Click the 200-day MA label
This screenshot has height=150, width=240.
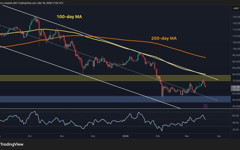(x=163, y=38)
